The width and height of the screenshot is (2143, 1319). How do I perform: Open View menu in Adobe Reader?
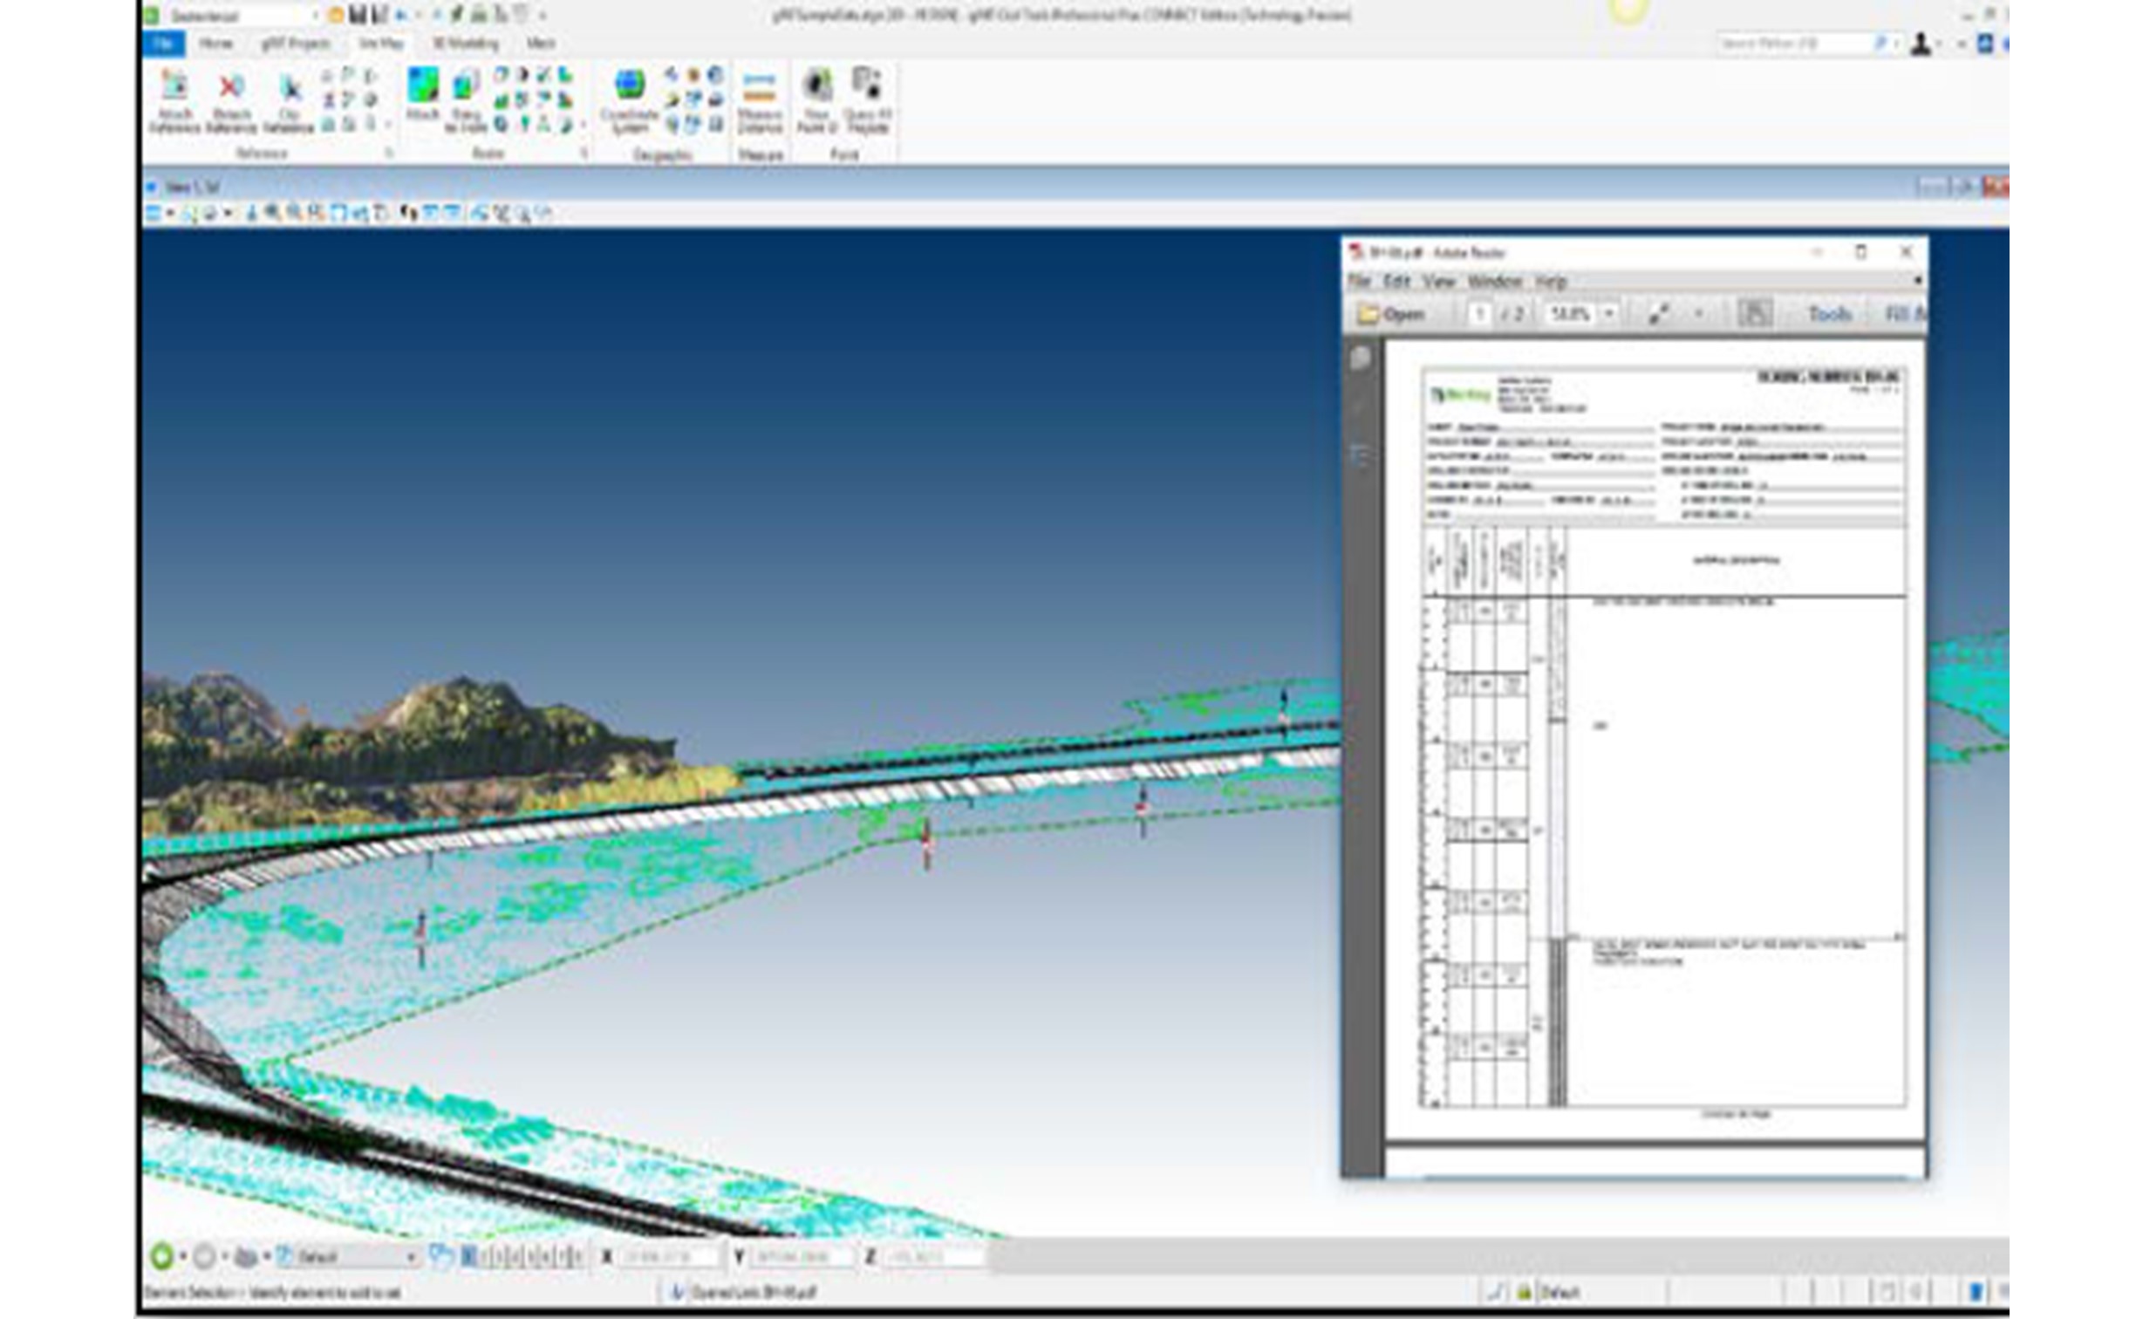(x=1439, y=281)
